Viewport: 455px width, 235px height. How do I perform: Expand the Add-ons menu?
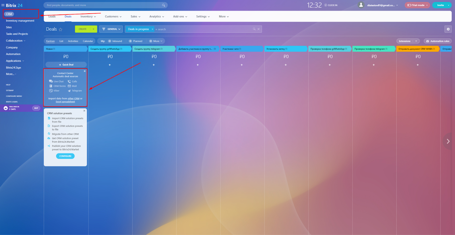pyautogui.click(x=180, y=16)
